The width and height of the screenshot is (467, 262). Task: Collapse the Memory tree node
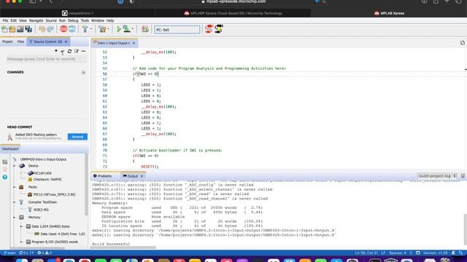[x=15, y=218]
